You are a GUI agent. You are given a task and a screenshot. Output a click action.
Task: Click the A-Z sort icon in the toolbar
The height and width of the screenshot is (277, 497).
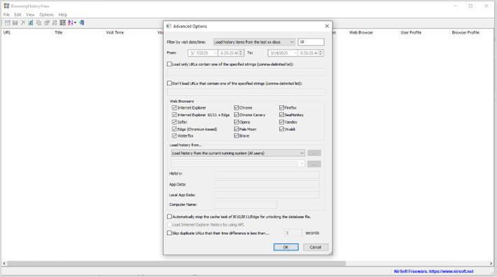[71, 23]
